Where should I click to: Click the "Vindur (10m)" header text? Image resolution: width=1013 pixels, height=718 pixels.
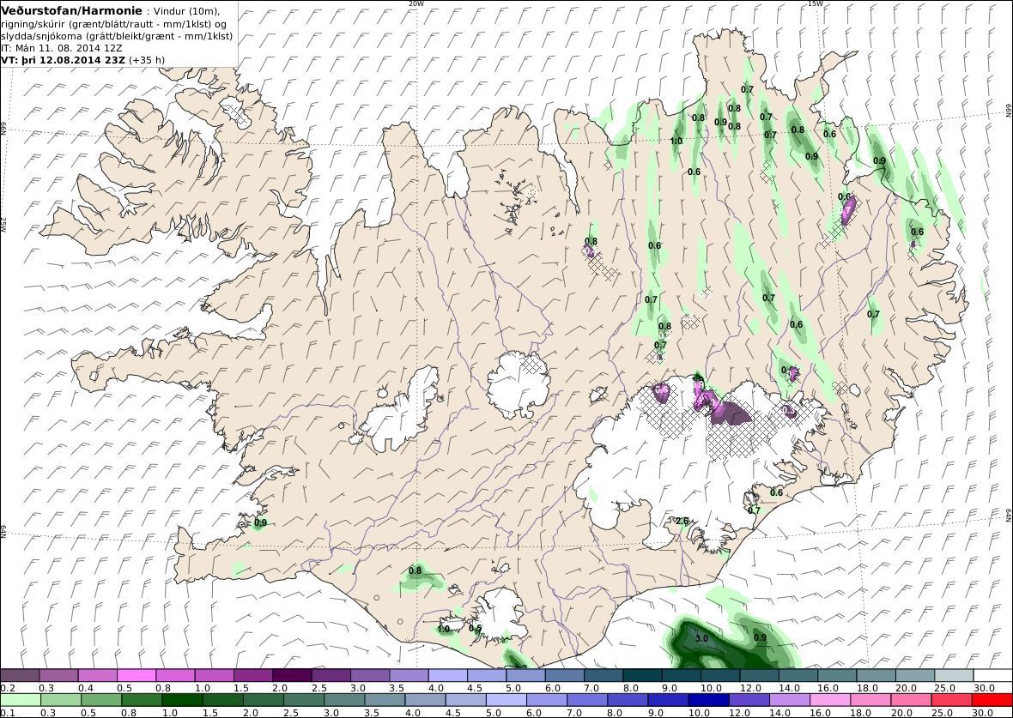[186, 12]
